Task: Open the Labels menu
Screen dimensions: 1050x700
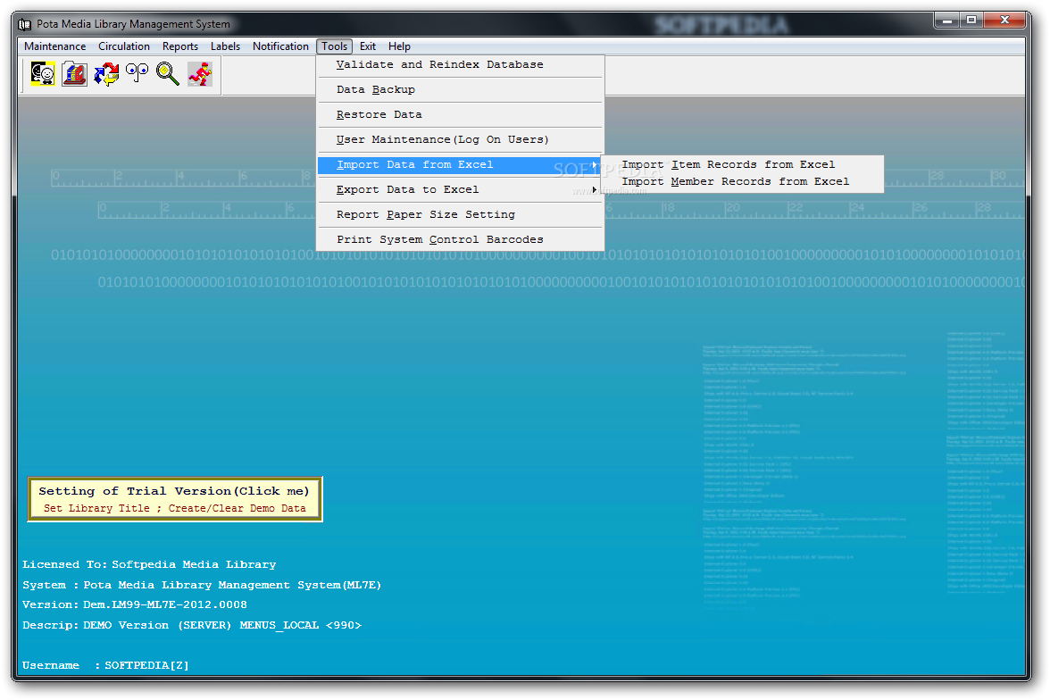Action: tap(225, 46)
